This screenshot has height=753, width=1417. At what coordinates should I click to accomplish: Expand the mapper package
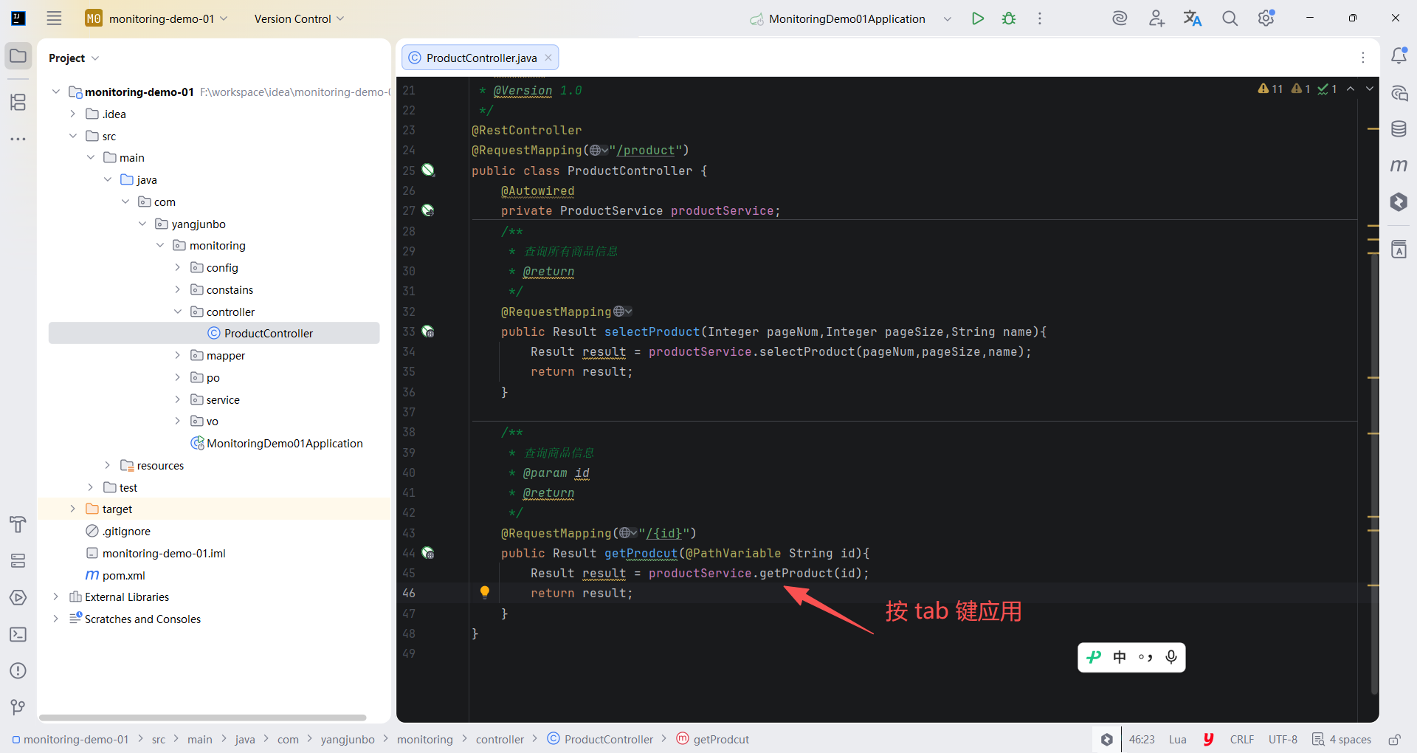coord(177,355)
